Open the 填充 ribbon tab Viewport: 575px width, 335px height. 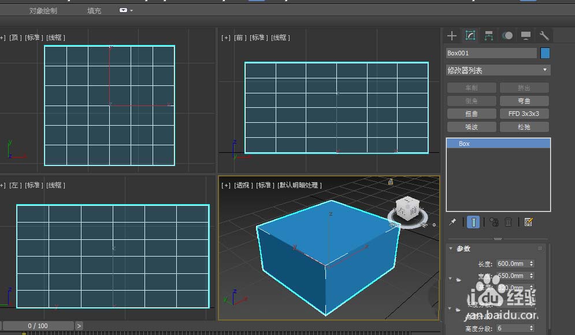pyautogui.click(x=94, y=10)
